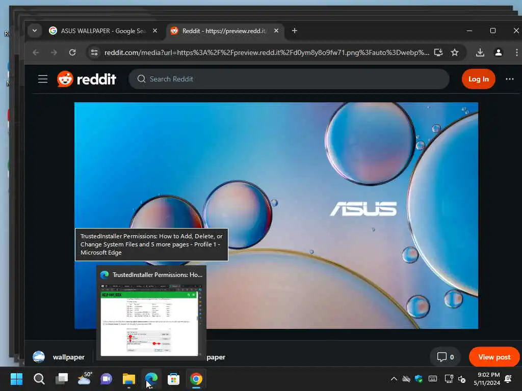Open Chrome downloads icon
Image resolution: width=522 pixels, height=391 pixels.
click(x=480, y=52)
